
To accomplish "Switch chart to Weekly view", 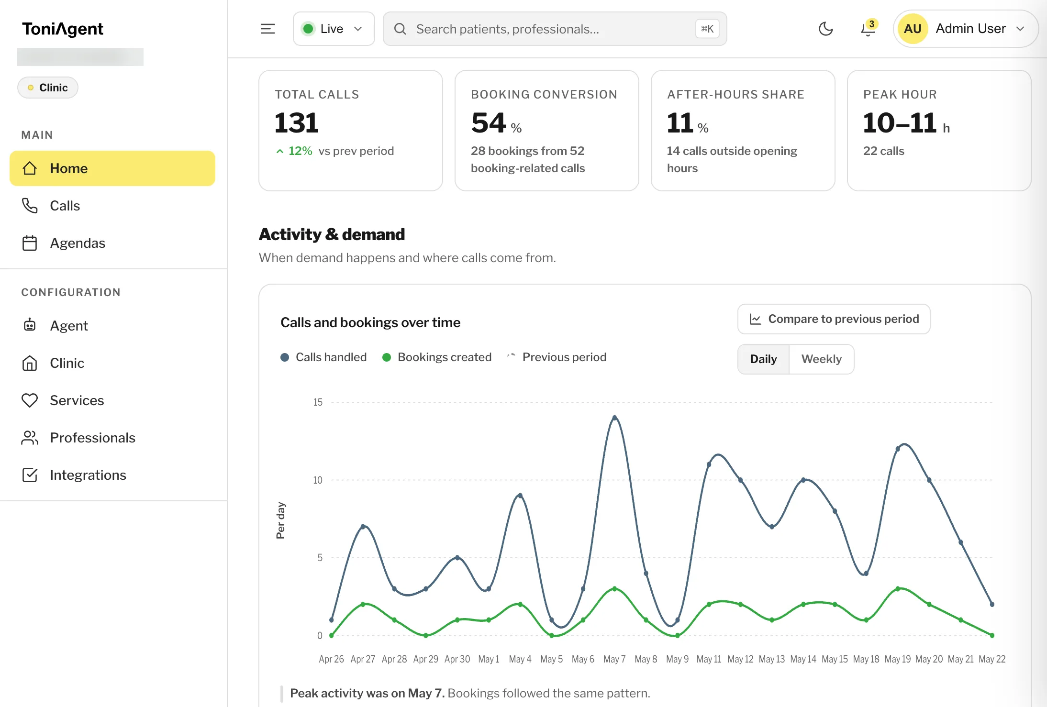I will pos(821,359).
